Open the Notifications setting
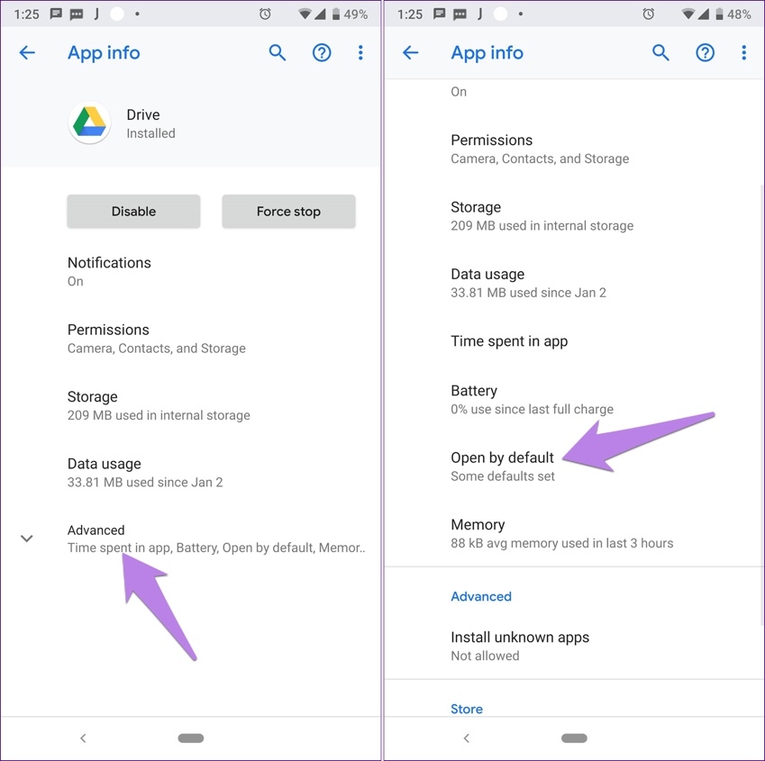 (x=109, y=271)
